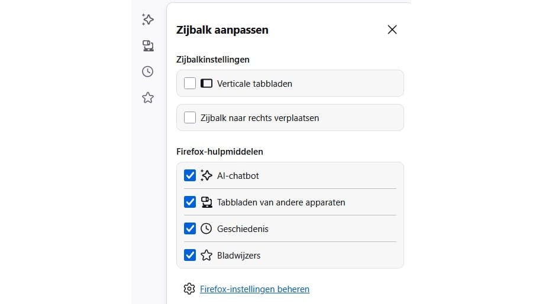Disable the Geschiedenis checkbox
This screenshot has height=304, width=542.
click(190, 228)
